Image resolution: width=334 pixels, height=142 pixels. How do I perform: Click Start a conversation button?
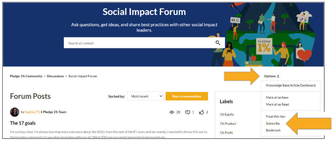click(x=187, y=96)
